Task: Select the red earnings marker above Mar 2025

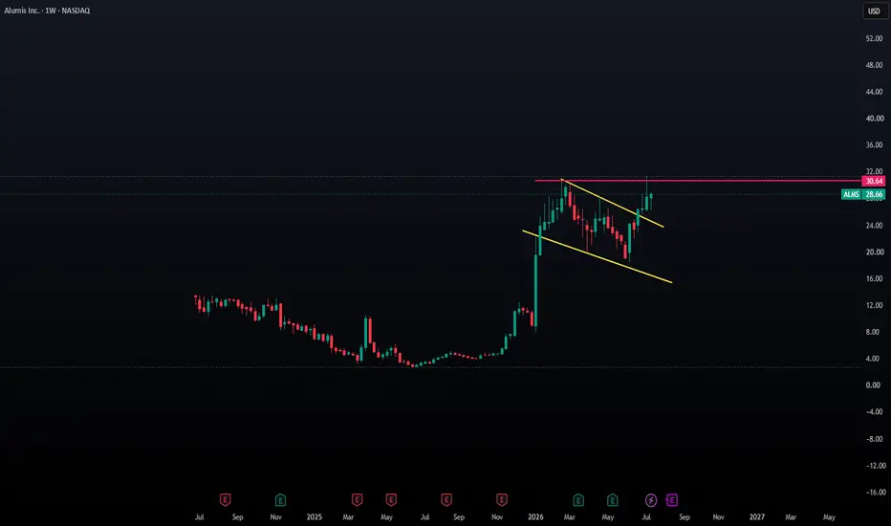Action: [357, 500]
